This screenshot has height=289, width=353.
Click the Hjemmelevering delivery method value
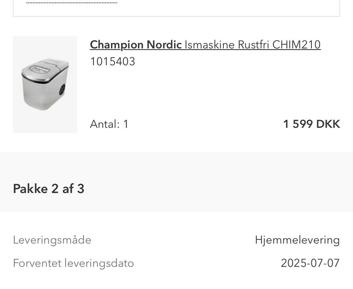[x=297, y=240]
